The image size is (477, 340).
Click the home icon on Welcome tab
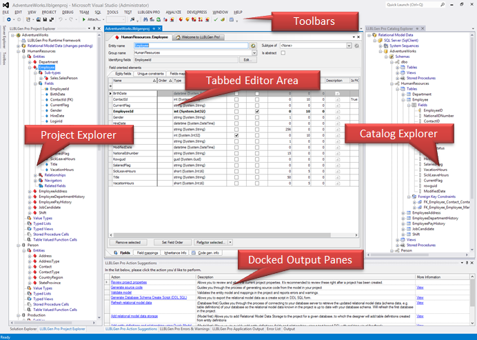click(x=178, y=37)
